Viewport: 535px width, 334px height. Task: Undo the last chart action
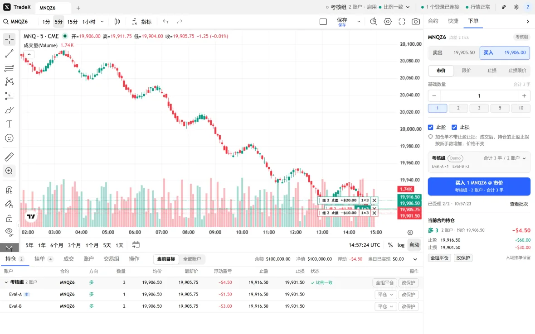click(x=165, y=22)
